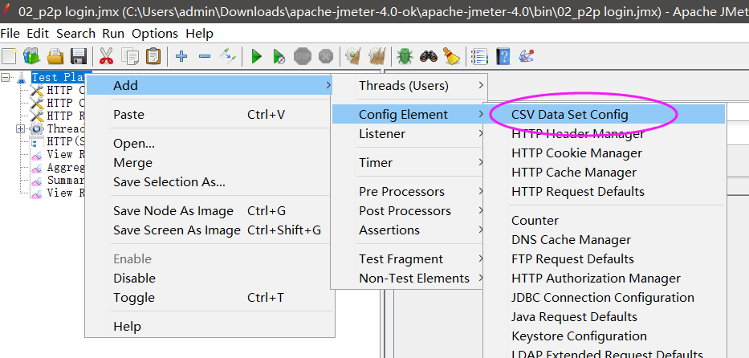Screen dimensions: 749x358
Task: Collapse the Test Plan tree node
Action: (x=6, y=77)
